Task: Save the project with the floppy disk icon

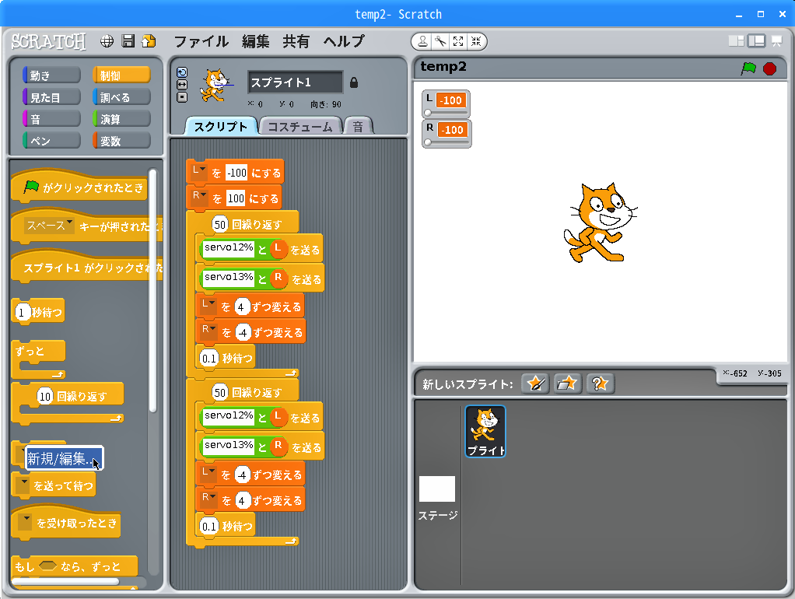Action: pyautogui.click(x=128, y=41)
